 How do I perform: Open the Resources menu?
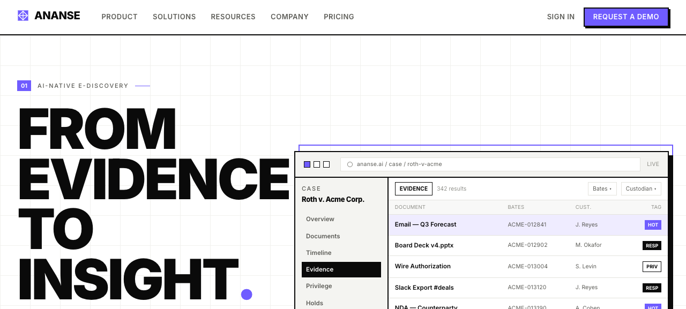click(x=233, y=17)
